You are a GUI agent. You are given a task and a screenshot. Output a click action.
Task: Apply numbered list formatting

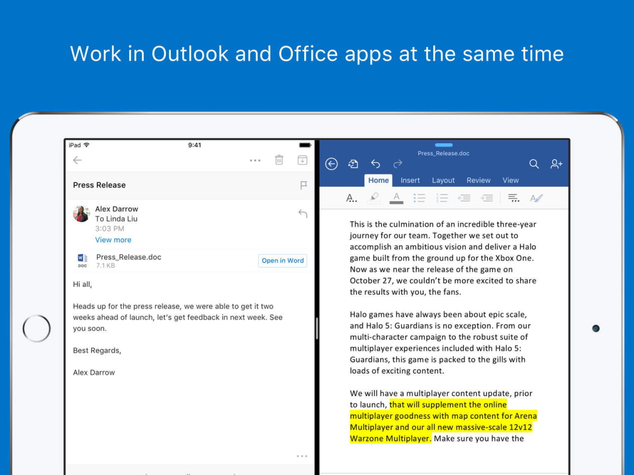442,197
